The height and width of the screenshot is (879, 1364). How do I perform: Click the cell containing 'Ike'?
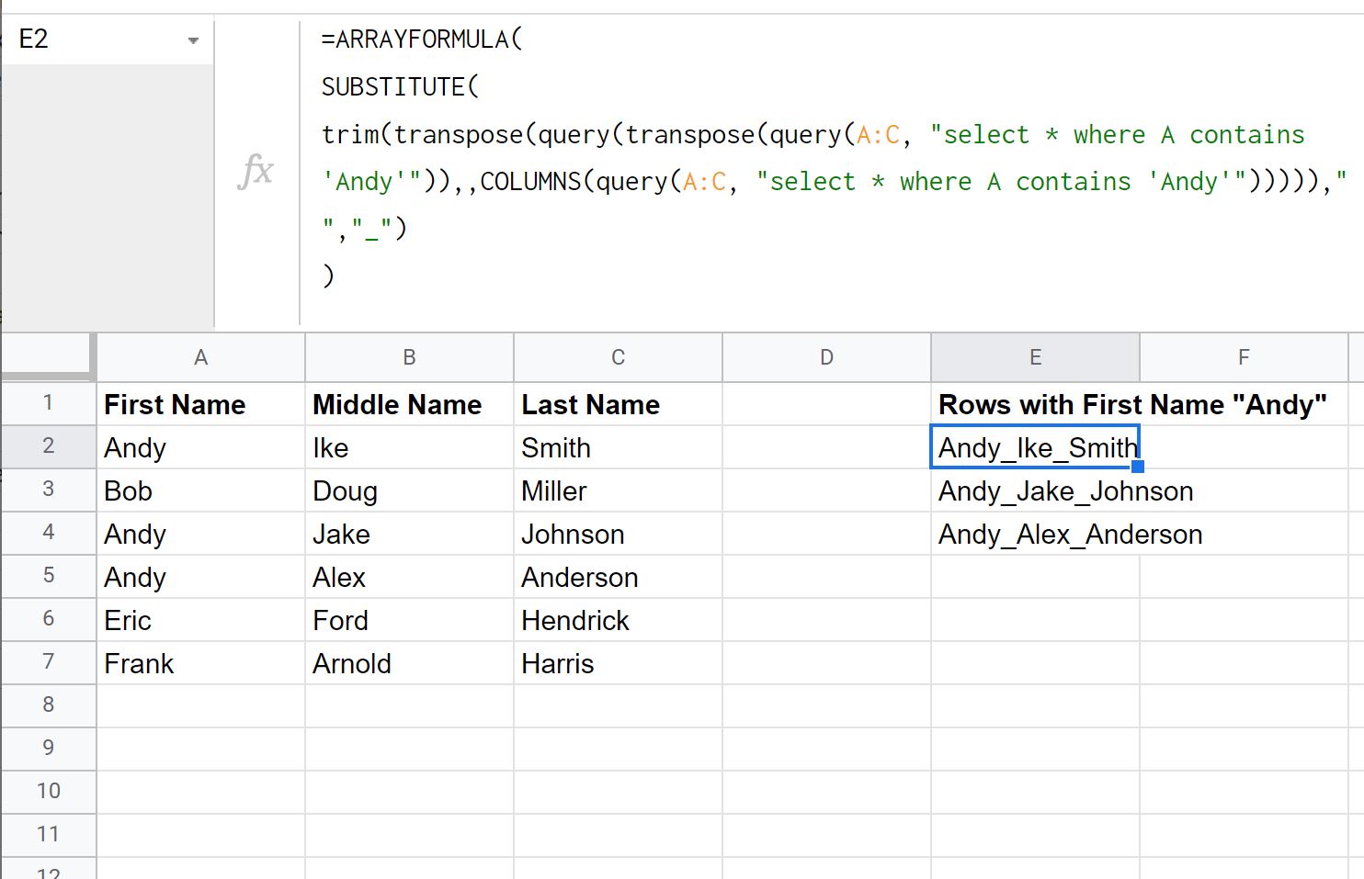(x=409, y=447)
